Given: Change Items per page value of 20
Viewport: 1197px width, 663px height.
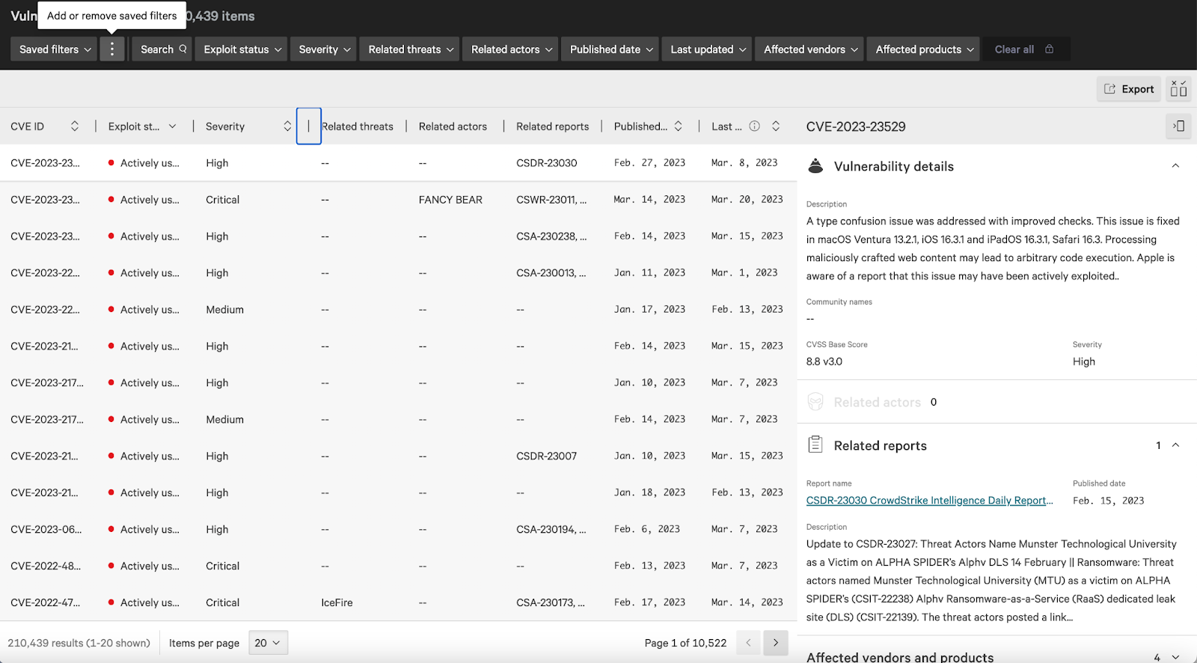Looking at the screenshot, I should tap(267, 643).
